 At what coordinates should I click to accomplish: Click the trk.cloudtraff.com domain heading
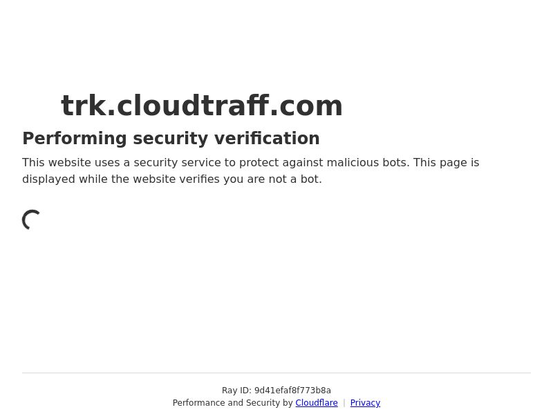[202, 106]
